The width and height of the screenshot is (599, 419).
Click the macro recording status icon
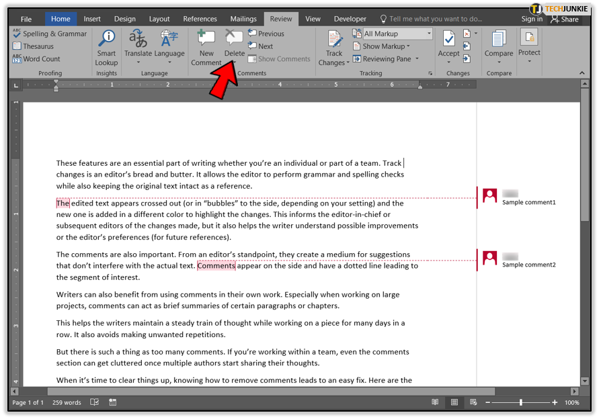coord(113,402)
